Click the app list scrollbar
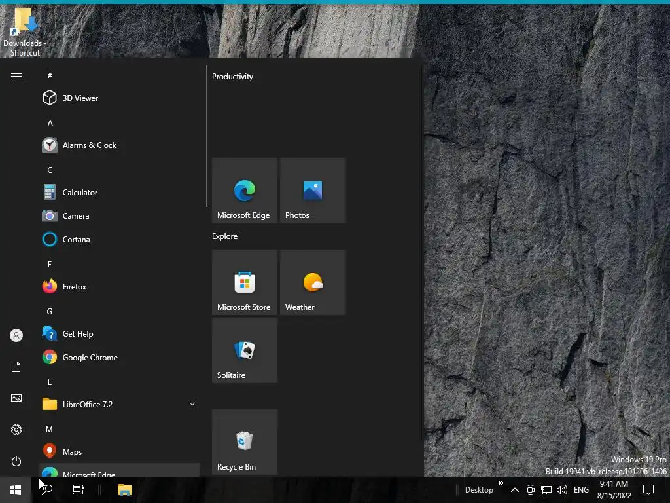The width and height of the screenshot is (670, 503). tap(207, 136)
